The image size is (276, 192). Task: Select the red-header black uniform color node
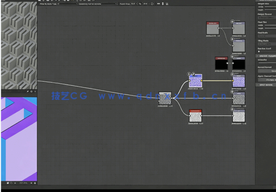(221, 63)
